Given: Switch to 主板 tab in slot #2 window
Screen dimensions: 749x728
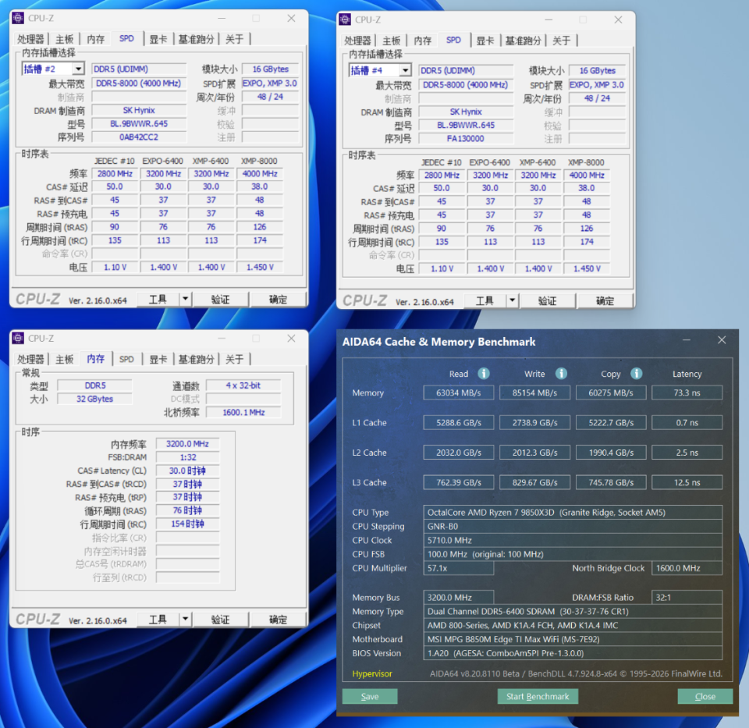Looking at the screenshot, I should (65, 39).
